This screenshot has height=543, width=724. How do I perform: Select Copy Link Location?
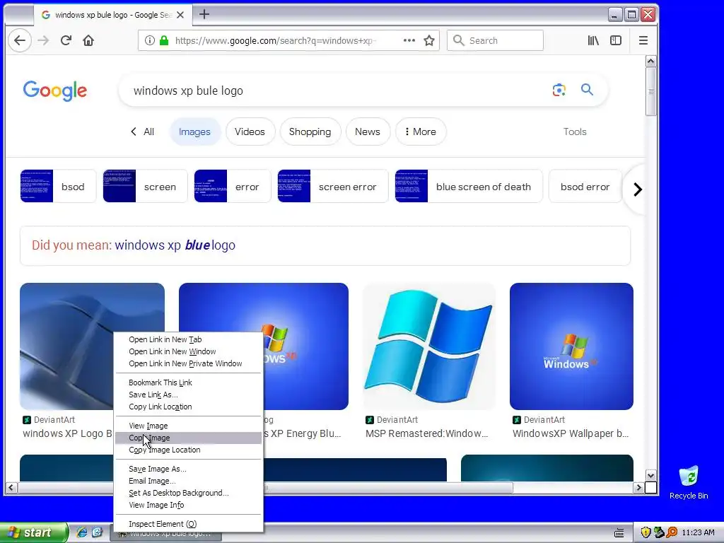point(188,407)
